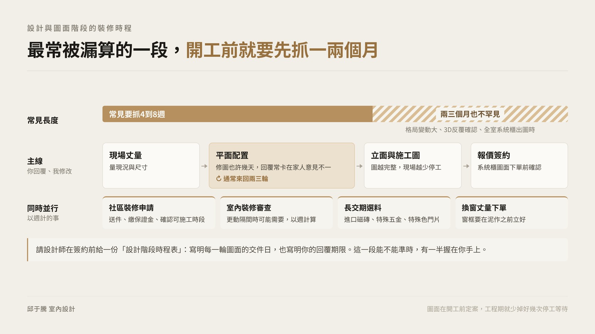Screen dimensions: 595x334
Task: Click the gold headline 開工前就要先抓一兩個月
Action: (281, 50)
